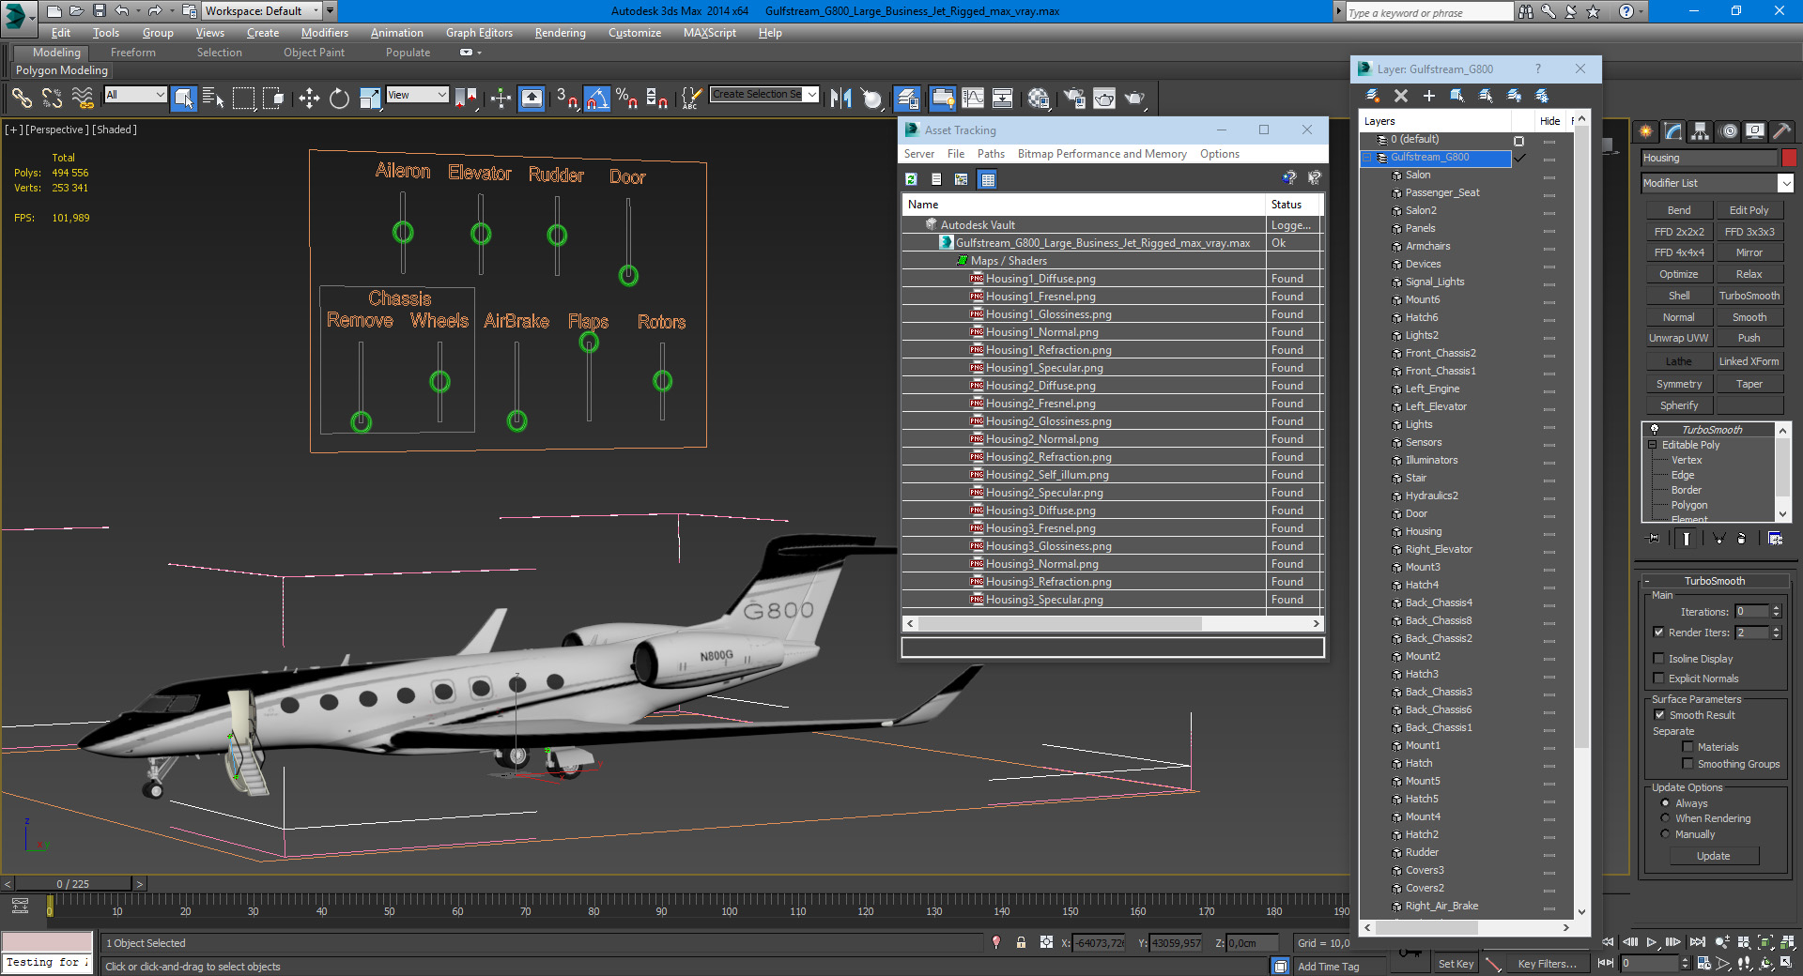
Task: Check Separate by Smoothing Groups option
Action: (1687, 764)
